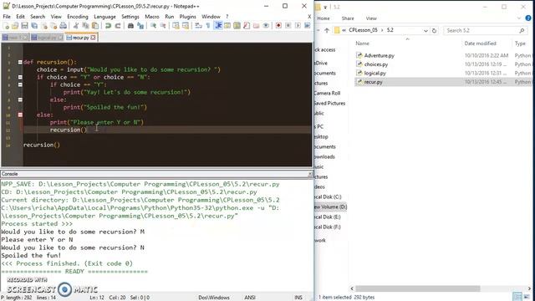Click the synchronize horizontal scrolling icon

pos(186,26)
